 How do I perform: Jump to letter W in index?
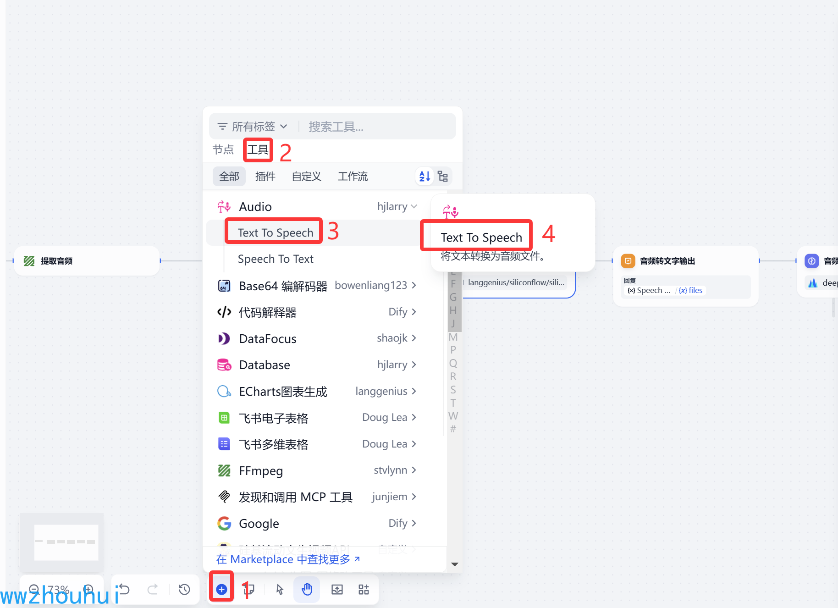coord(453,416)
